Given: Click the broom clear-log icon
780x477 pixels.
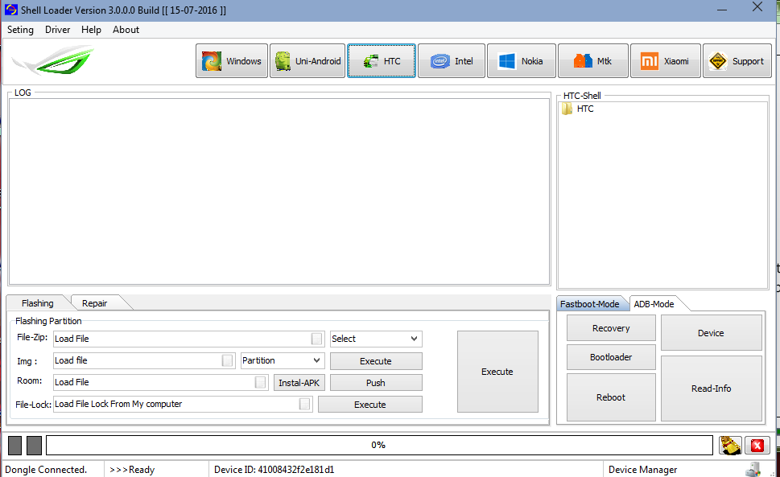Looking at the screenshot, I should 730,445.
